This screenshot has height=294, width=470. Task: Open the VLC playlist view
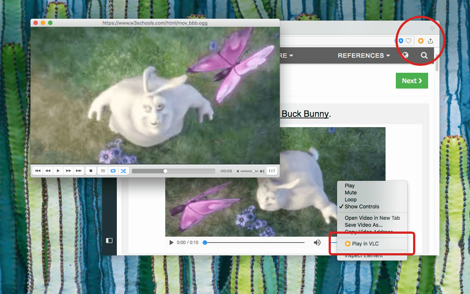point(103,171)
